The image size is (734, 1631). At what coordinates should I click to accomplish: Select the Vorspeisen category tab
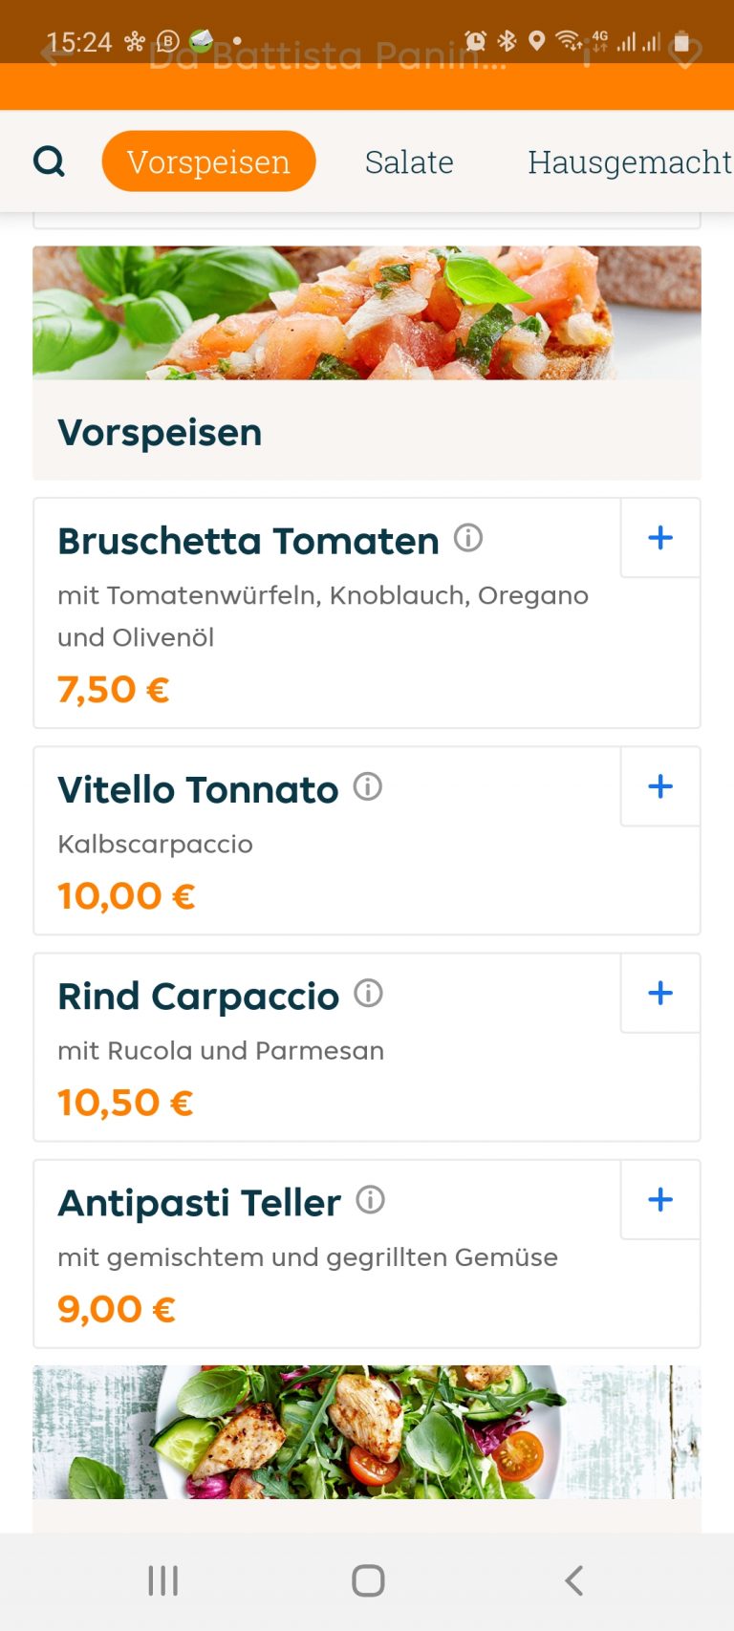click(x=208, y=161)
